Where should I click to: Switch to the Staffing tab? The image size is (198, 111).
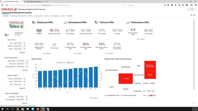click(30, 16)
